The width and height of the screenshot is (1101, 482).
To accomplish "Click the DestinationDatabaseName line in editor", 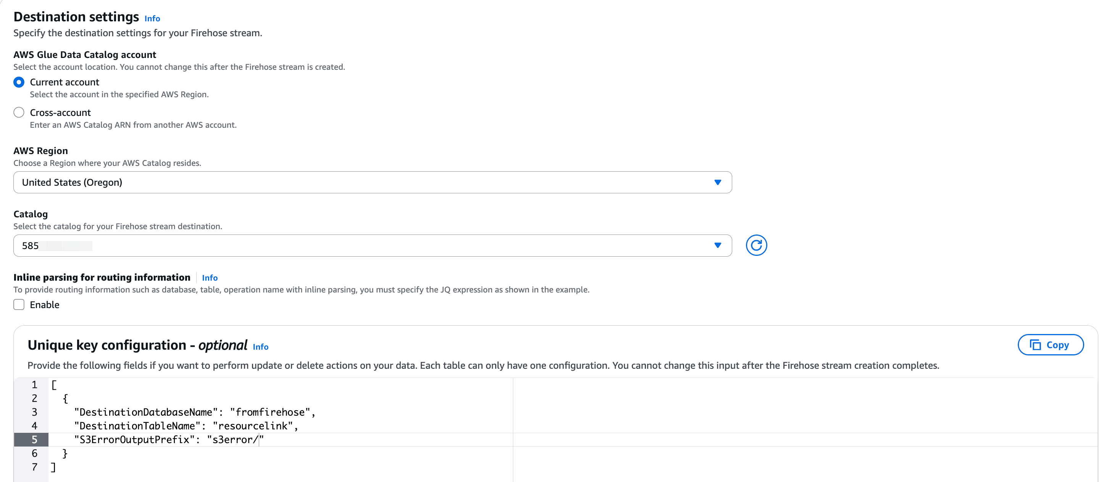I will coord(194,412).
